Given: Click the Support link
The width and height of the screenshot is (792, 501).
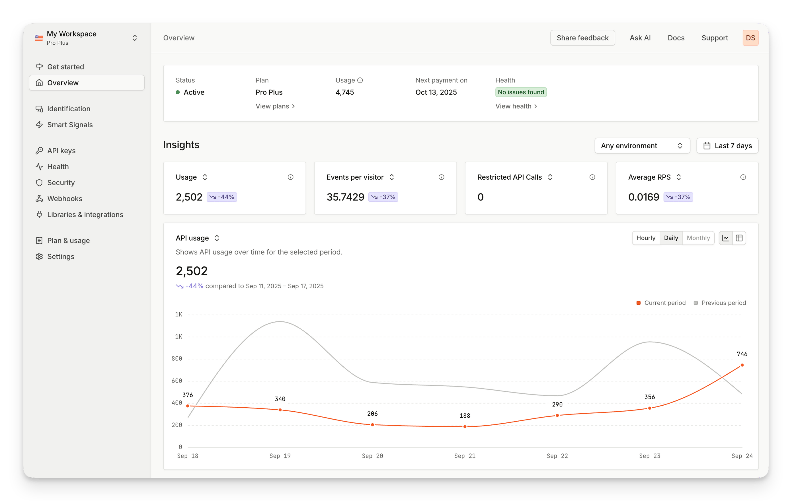Looking at the screenshot, I should [715, 38].
